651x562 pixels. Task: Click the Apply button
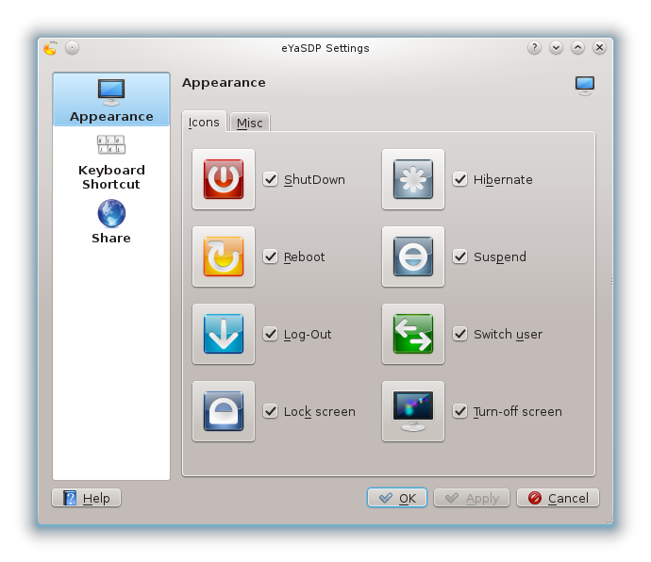[472, 498]
